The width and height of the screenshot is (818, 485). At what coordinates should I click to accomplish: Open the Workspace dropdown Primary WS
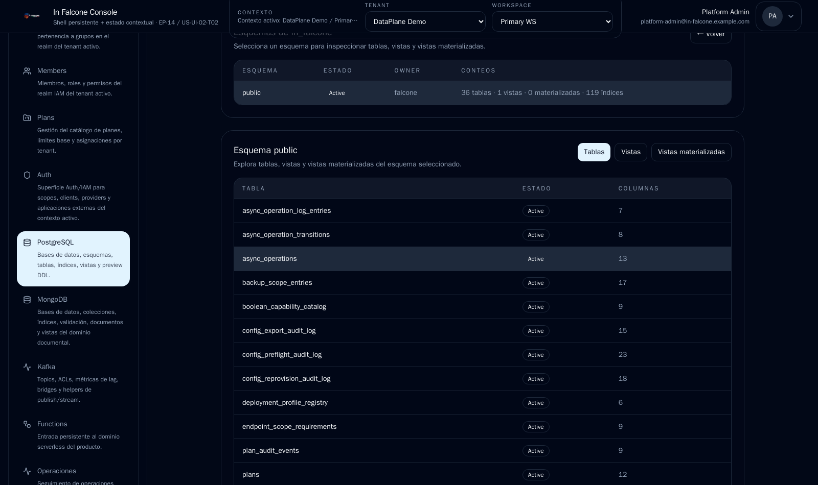pyautogui.click(x=552, y=21)
